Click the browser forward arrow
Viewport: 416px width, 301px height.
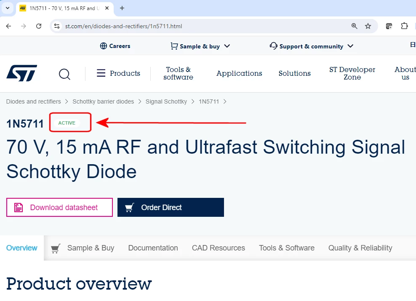[24, 26]
